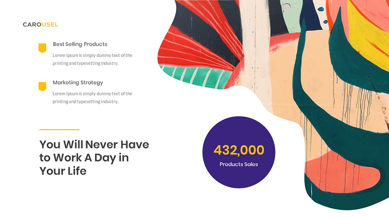This screenshot has height=219, width=389.
Task: Click the paragraph under Marketing Strategy
Action: (x=92, y=97)
